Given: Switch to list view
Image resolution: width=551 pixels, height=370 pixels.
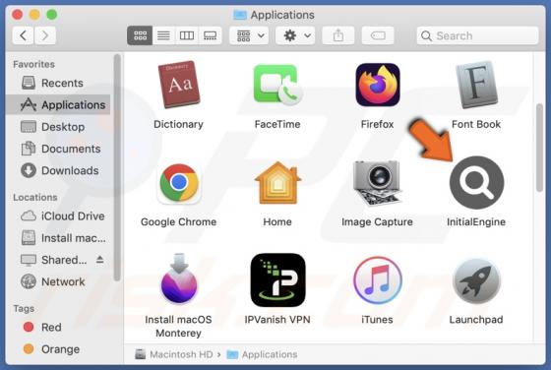Looking at the screenshot, I should [163, 35].
